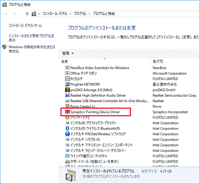Image resolution: width=199 pixels, height=184 pixels.
Task: Click インテル ラピッド・ストレージ・テクノロジー icon
Action: 67,150
